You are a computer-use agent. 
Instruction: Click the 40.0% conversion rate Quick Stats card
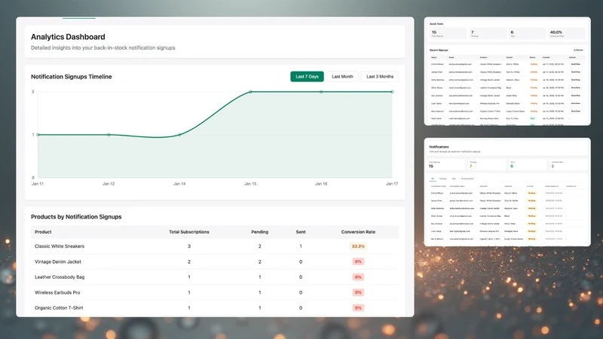(567, 33)
